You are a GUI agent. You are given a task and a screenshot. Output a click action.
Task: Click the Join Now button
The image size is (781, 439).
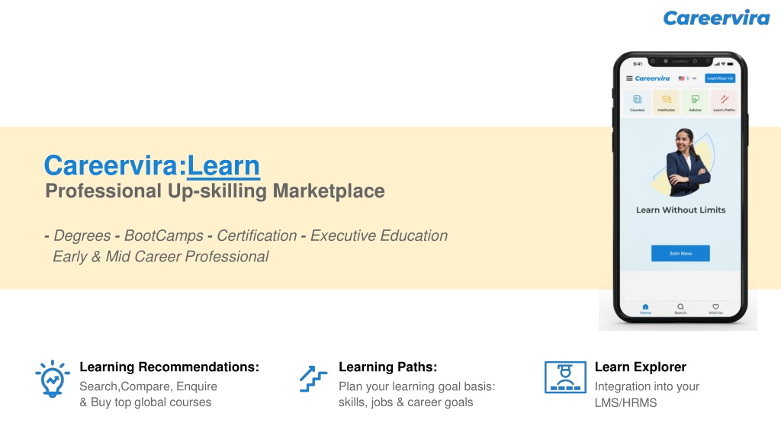680,253
